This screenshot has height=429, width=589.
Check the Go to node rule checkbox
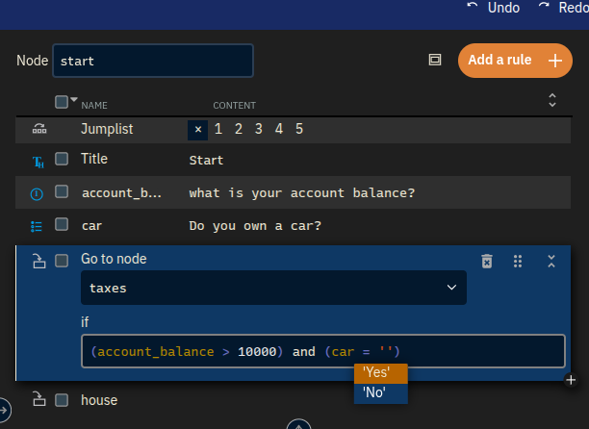62,261
